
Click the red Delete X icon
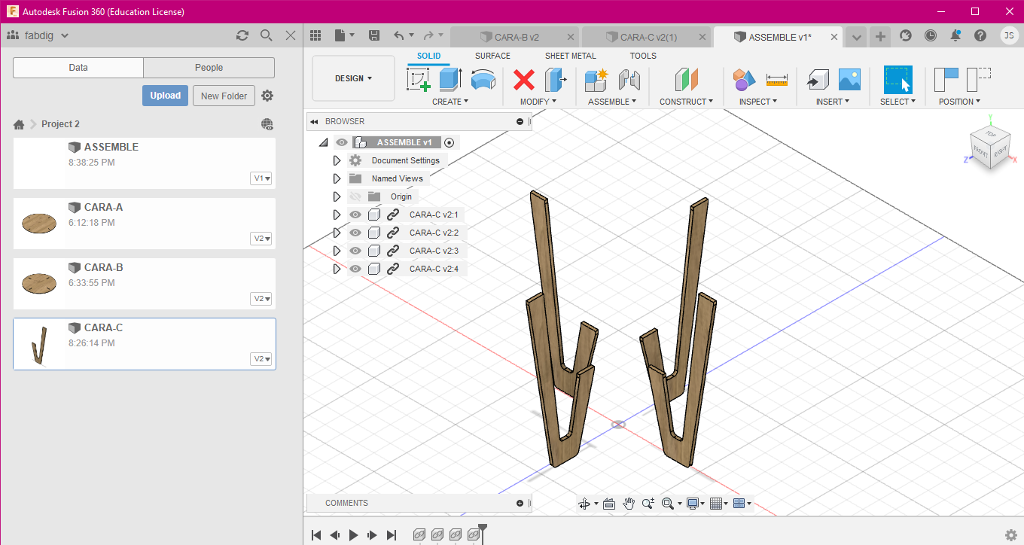click(x=524, y=80)
